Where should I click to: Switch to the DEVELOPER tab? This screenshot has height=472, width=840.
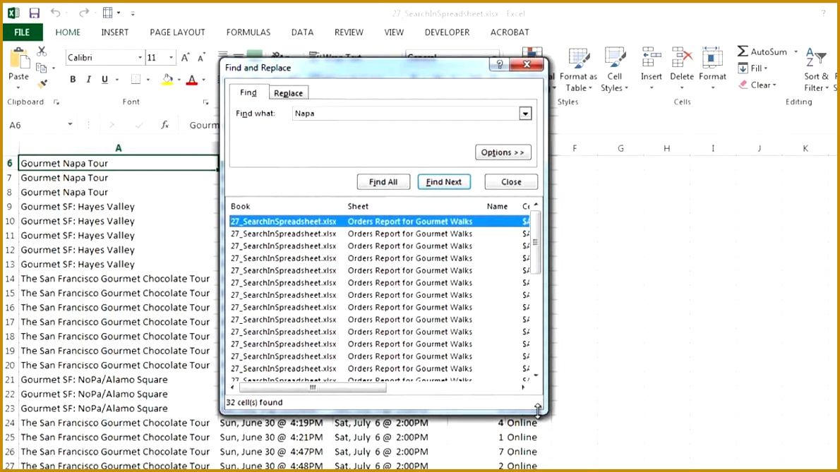point(447,32)
